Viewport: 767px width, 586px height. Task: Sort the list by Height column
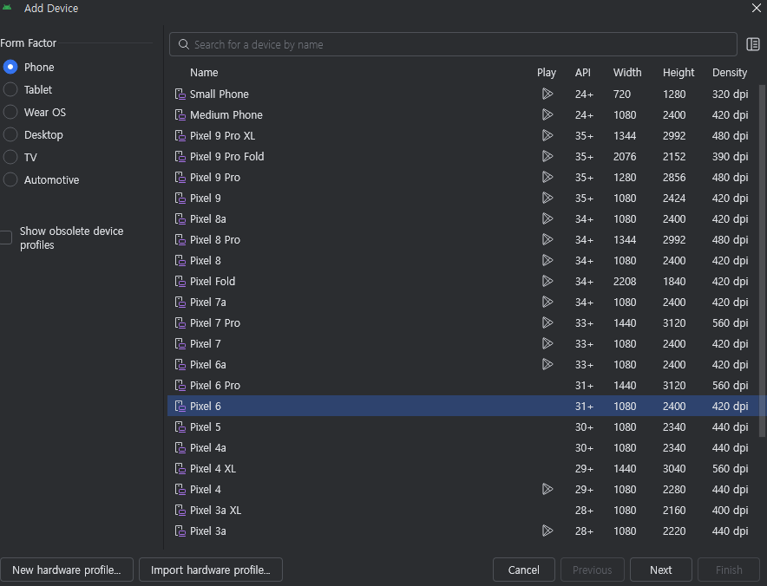tap(678, 72)
